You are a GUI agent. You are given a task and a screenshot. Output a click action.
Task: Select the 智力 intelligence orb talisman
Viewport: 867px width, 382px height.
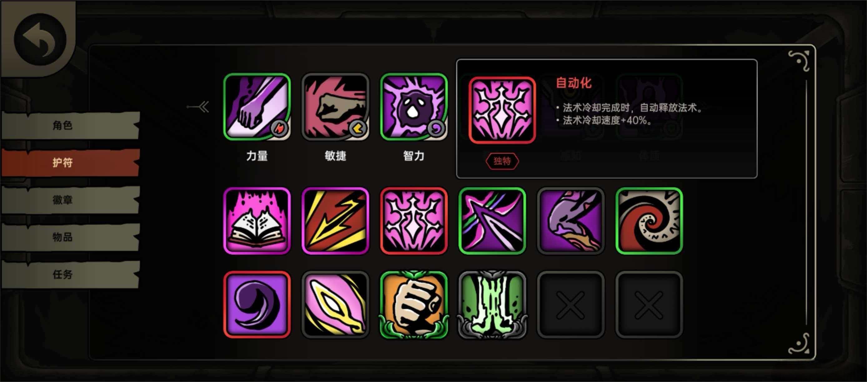coord(414,107)
